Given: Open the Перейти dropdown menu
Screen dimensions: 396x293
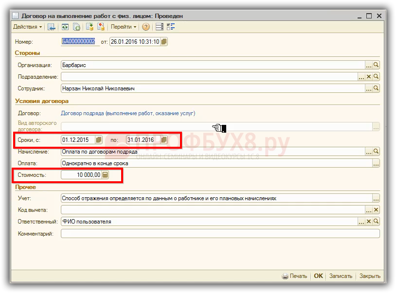Looking at the screenshot, I should 124,27.
